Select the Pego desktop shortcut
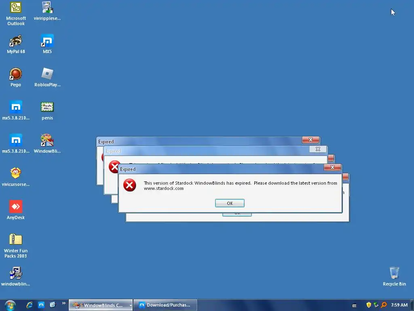This screenshot has width=414, height=311. click(x=16, y=77)
